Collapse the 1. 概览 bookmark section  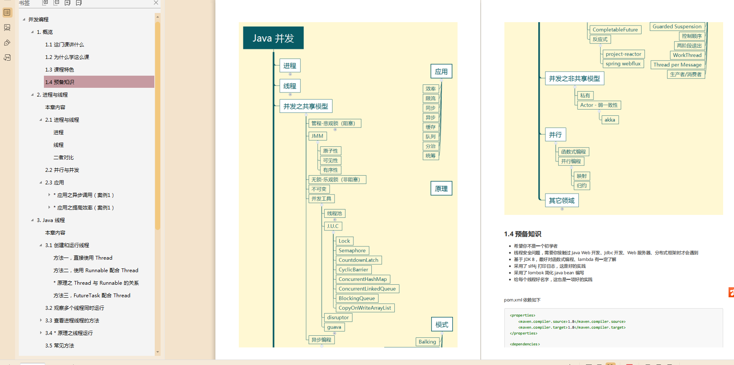click(32, 32)
